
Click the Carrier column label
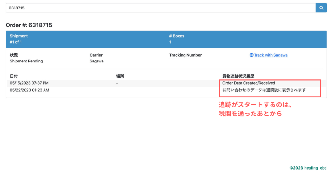pos(96,55)
